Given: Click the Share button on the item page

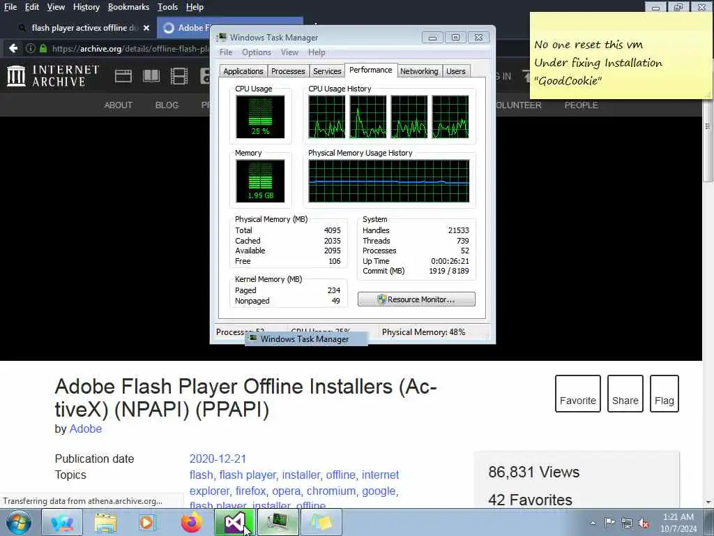Looking at the screenshot, I should (625, 394).
